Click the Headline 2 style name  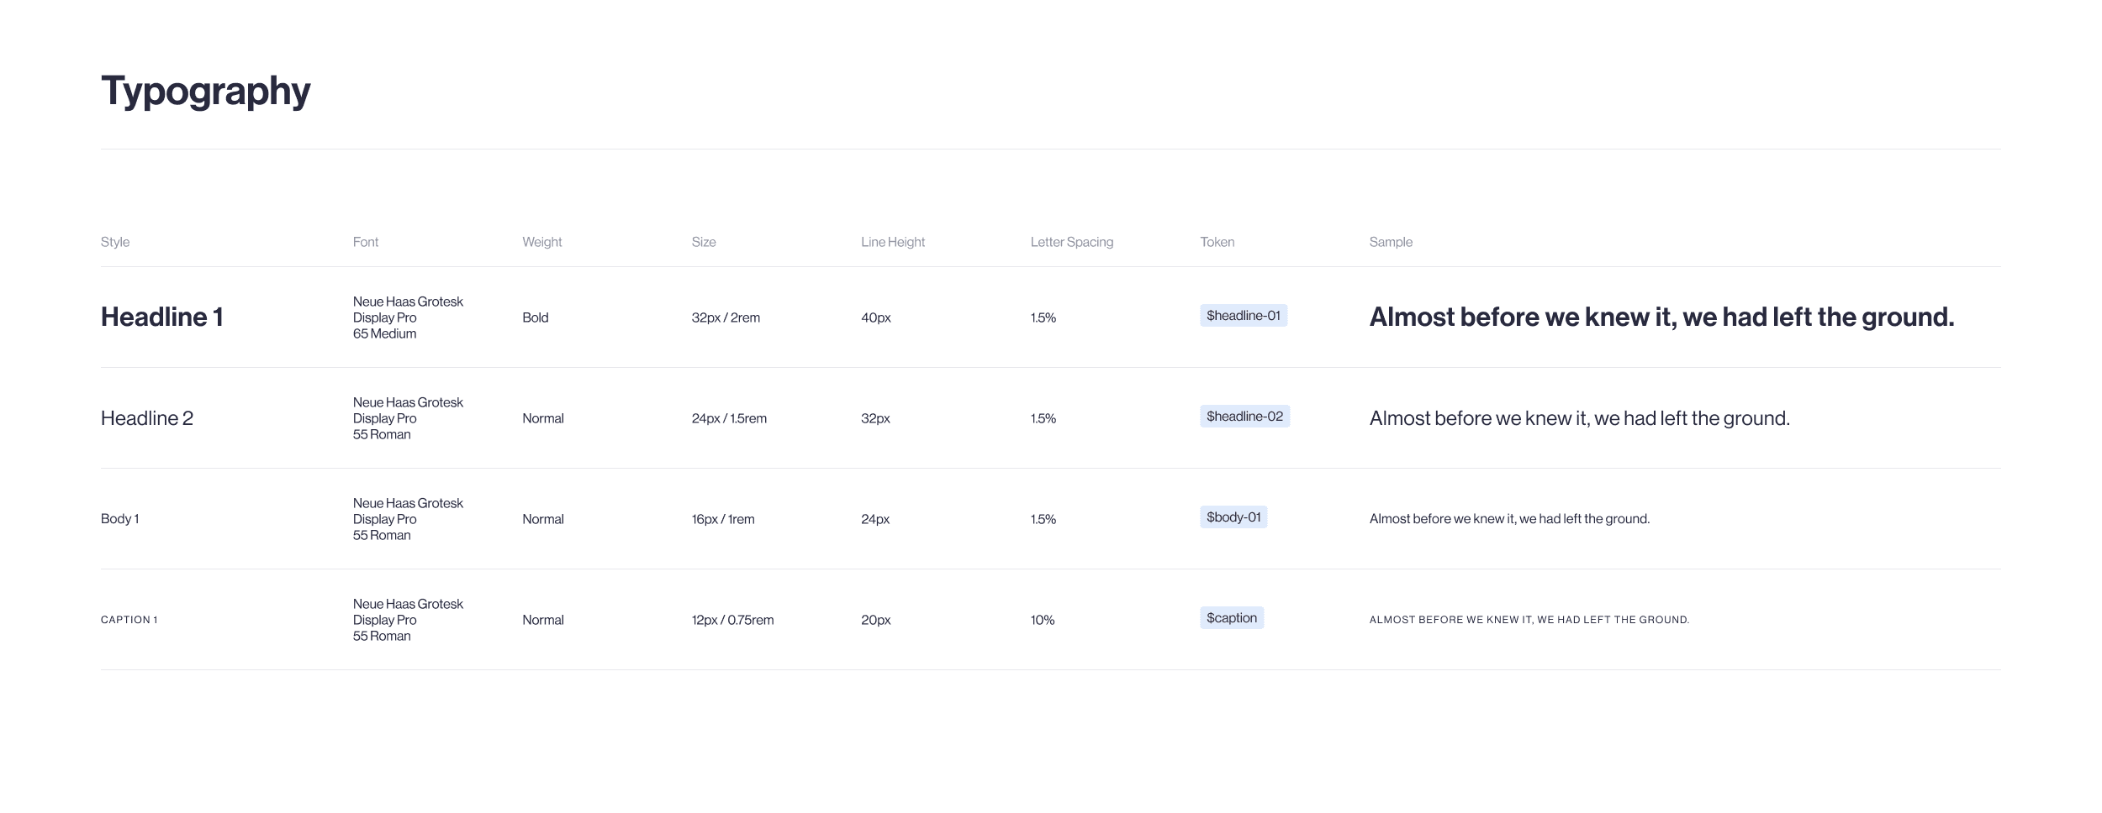(x=147, y=418)
